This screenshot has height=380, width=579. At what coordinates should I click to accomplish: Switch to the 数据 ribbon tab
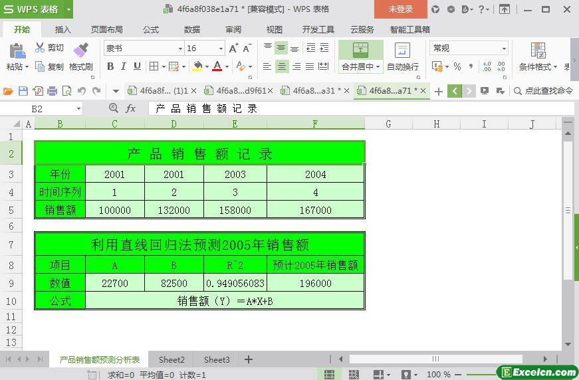[192, 29]
